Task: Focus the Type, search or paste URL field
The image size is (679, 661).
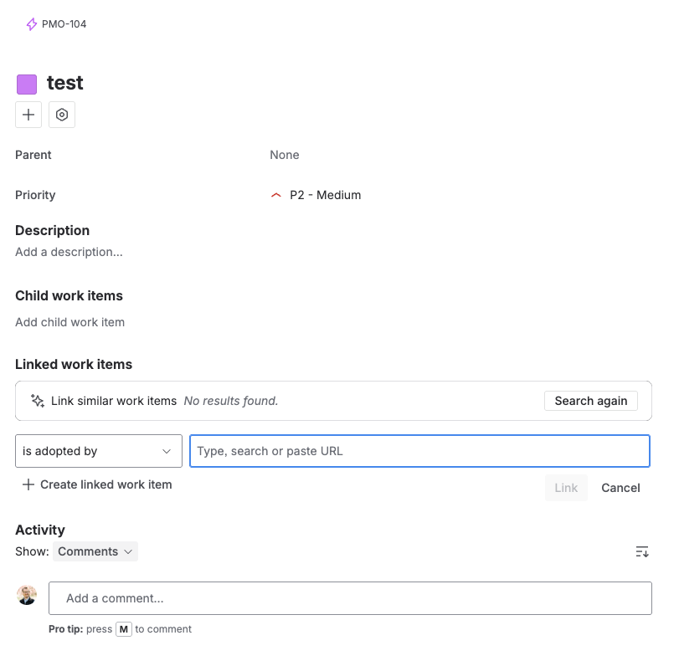Action: [419, 451]
